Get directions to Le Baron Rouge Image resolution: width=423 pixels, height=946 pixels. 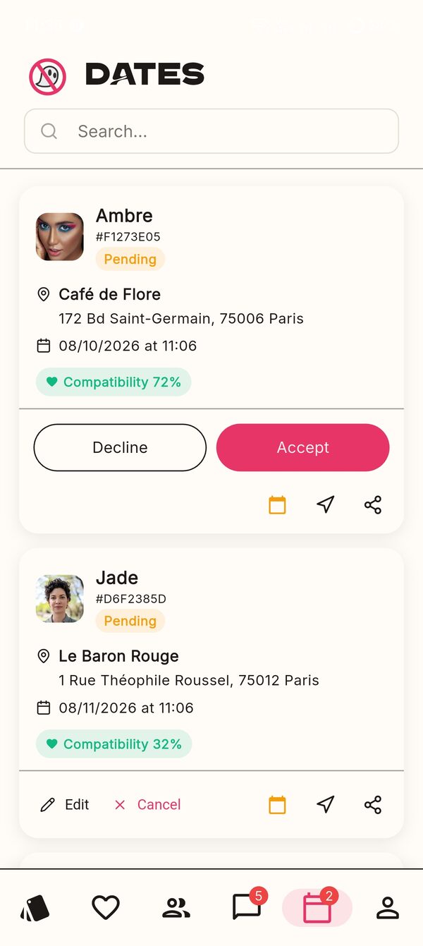[325, 805]
